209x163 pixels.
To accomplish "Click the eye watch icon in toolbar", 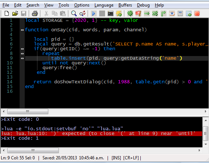I will pos(172,13).
